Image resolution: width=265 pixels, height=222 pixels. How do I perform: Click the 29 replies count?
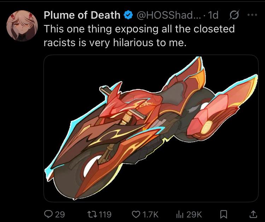click(x=60, y=215)
